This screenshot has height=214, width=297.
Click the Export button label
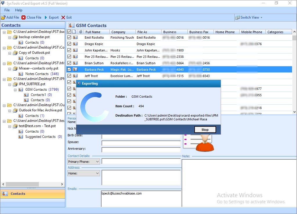pos(54,17)
